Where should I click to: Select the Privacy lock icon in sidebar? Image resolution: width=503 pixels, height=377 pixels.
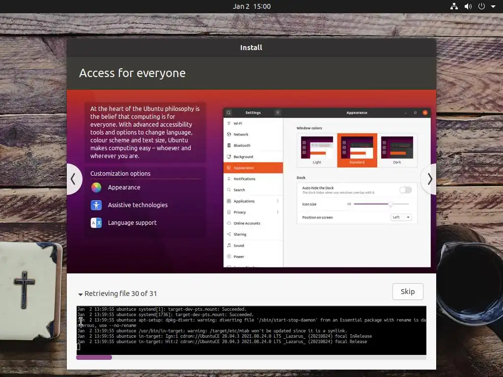[229, 212]
